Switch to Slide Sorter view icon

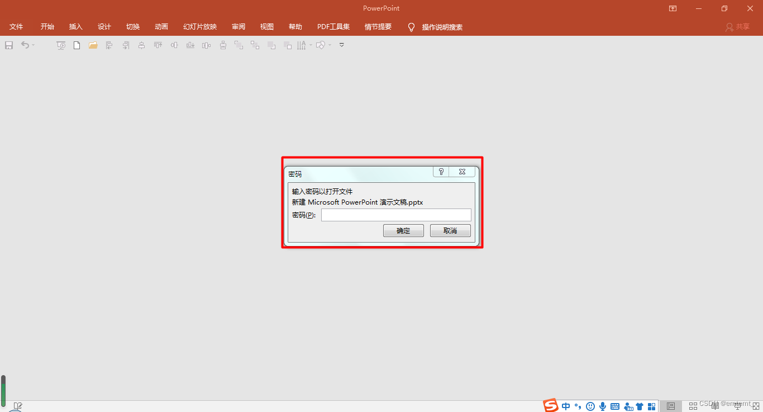pyautogui.click(x=693, y=406)
